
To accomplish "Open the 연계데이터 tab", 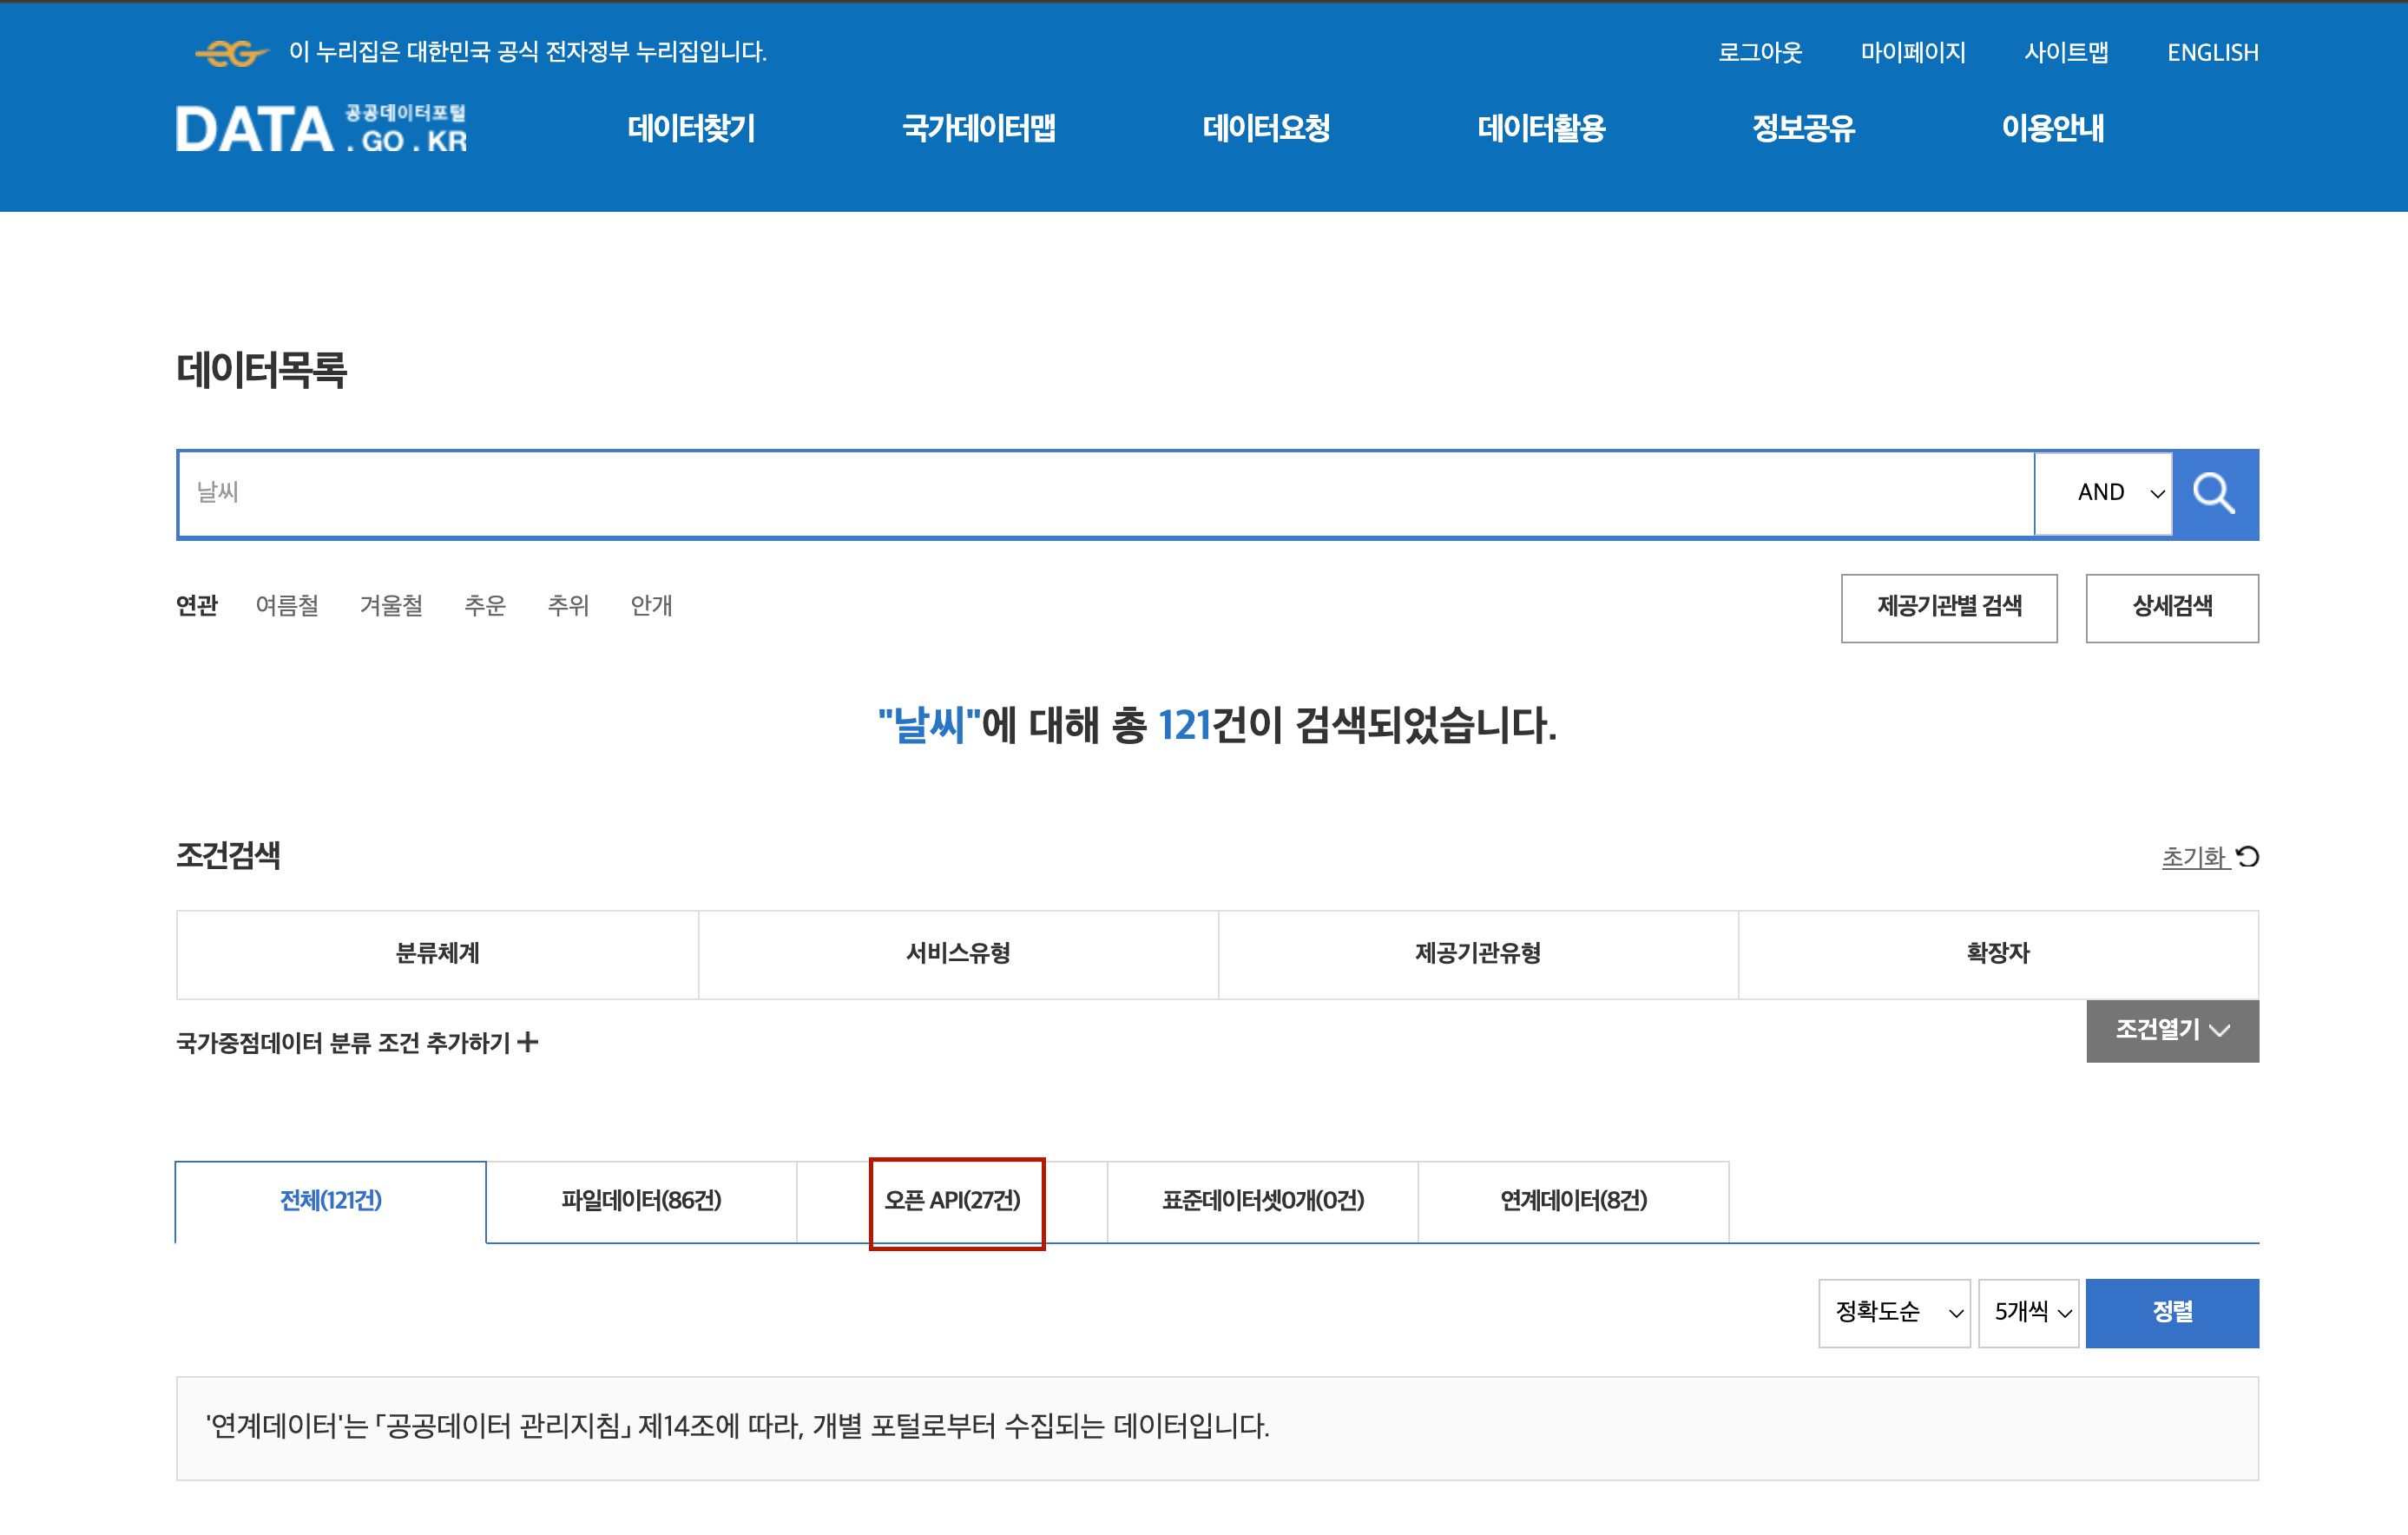I will point(1573,1202).
